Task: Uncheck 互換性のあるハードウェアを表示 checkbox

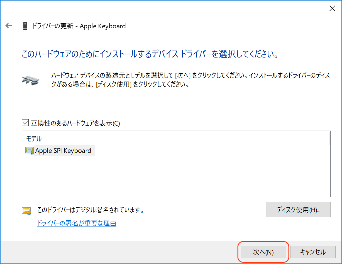Action: pos(25,123)
